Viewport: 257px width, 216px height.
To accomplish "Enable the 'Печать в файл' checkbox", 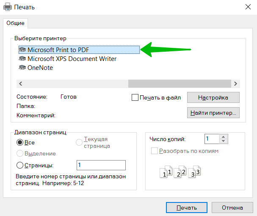I will (135, 97).
